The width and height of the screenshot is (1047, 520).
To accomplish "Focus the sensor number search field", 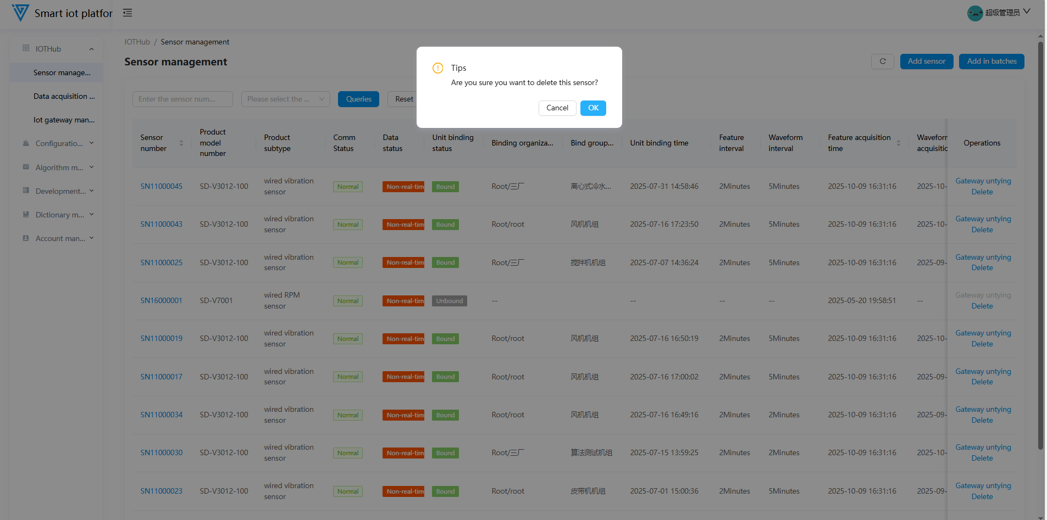I will coord(182,99).
